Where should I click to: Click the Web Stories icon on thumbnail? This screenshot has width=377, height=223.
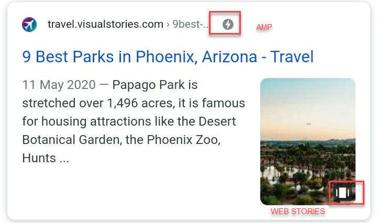pos(342,193)
